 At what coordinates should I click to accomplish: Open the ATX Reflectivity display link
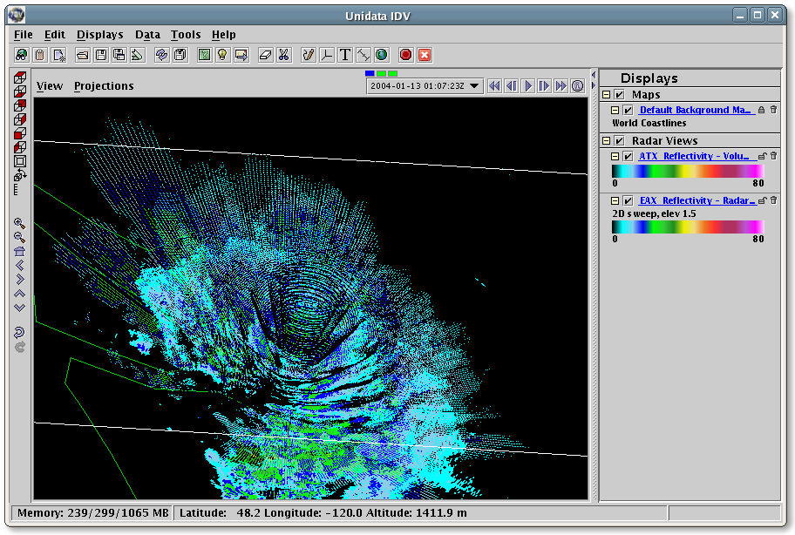point(696,157)
